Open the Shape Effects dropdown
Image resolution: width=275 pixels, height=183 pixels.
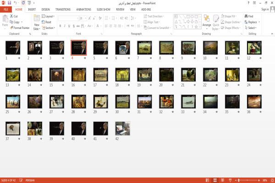tap(231, 28)
